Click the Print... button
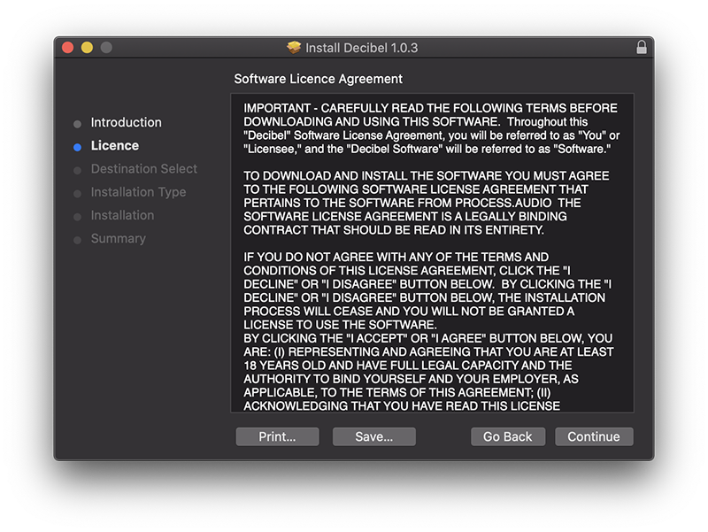This screenshot has height=532, width=708. pyautogui.click(x=277, y=436)
